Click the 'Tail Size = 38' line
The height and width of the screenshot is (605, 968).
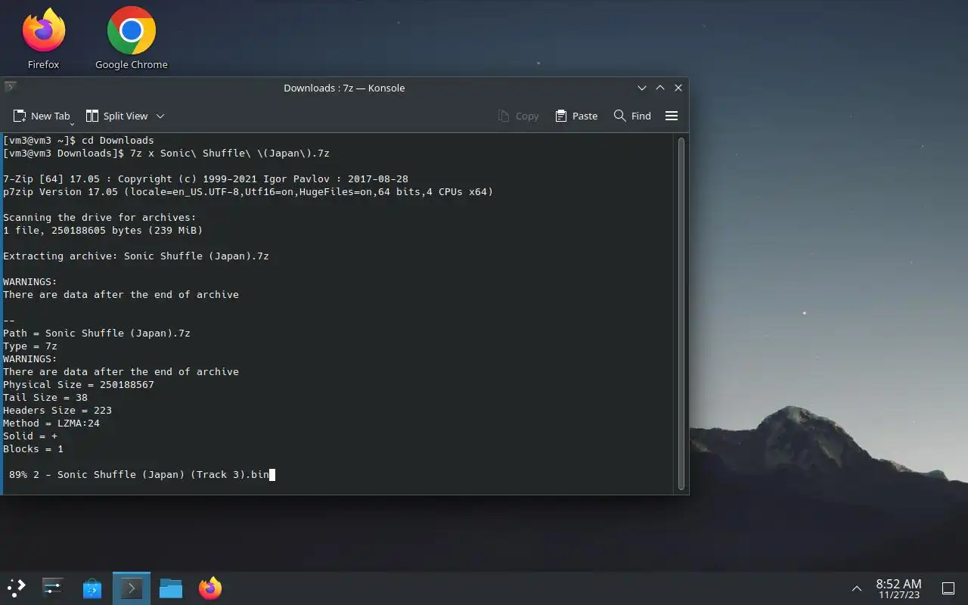coord(45,398)
